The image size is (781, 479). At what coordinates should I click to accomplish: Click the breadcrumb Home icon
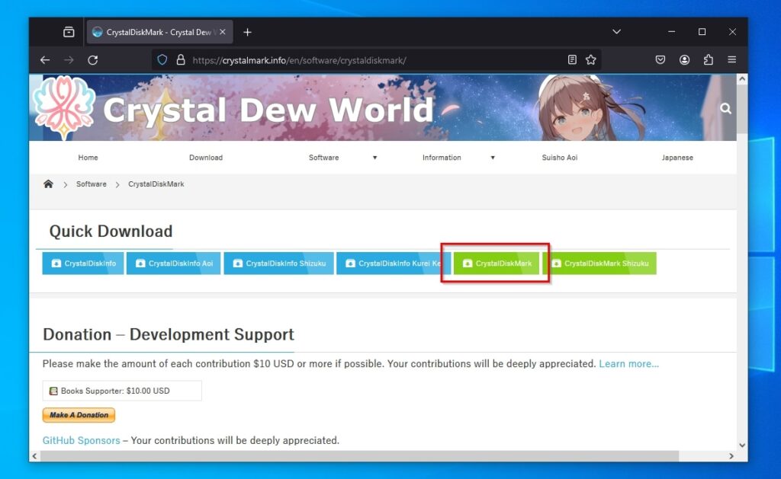[49, 184]
